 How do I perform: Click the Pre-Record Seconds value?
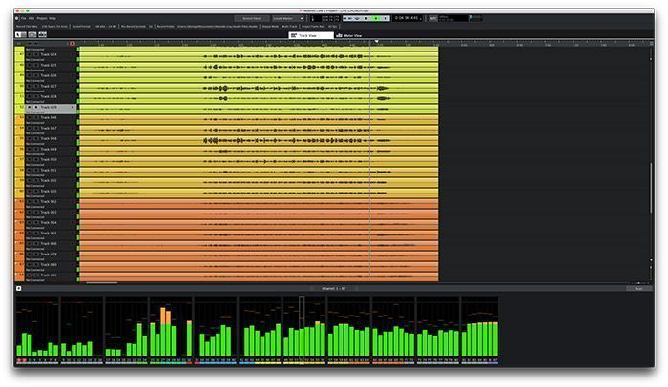(151, 26)
